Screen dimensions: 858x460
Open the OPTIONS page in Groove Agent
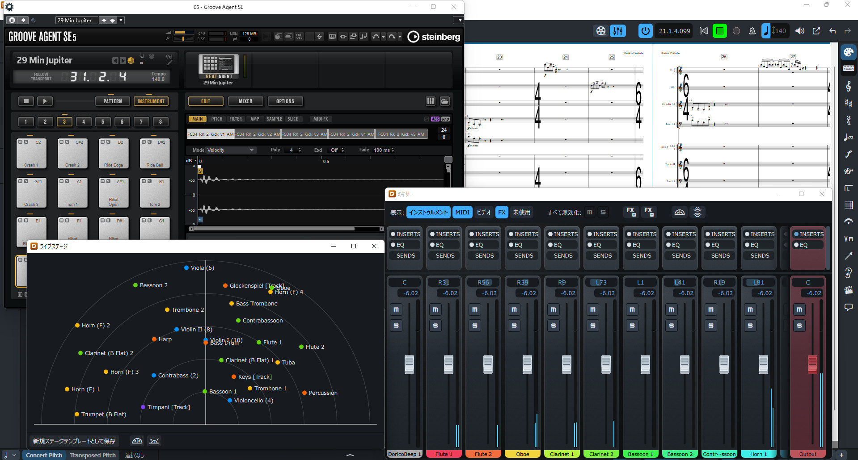285,101
